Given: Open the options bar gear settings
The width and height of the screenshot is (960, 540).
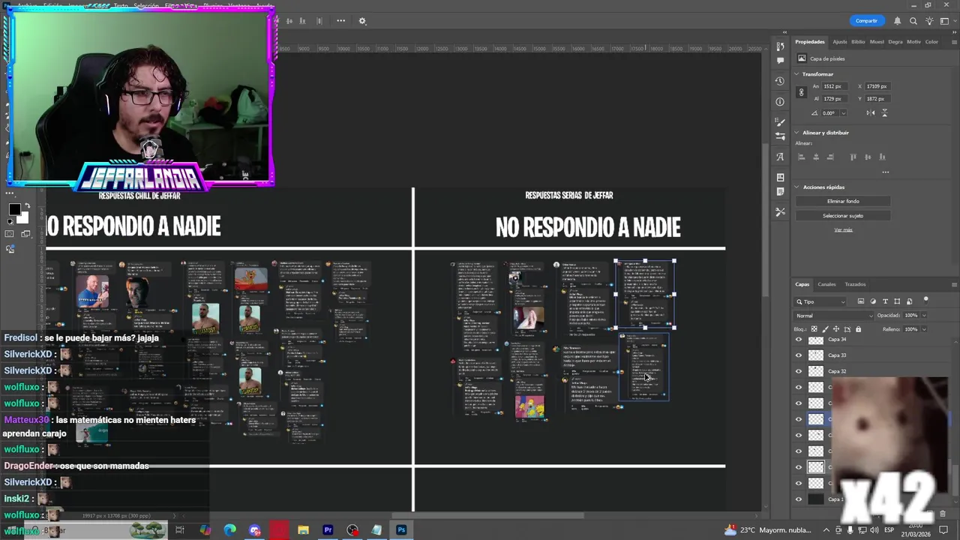Looking at the screenshot, I should point(362,21).
